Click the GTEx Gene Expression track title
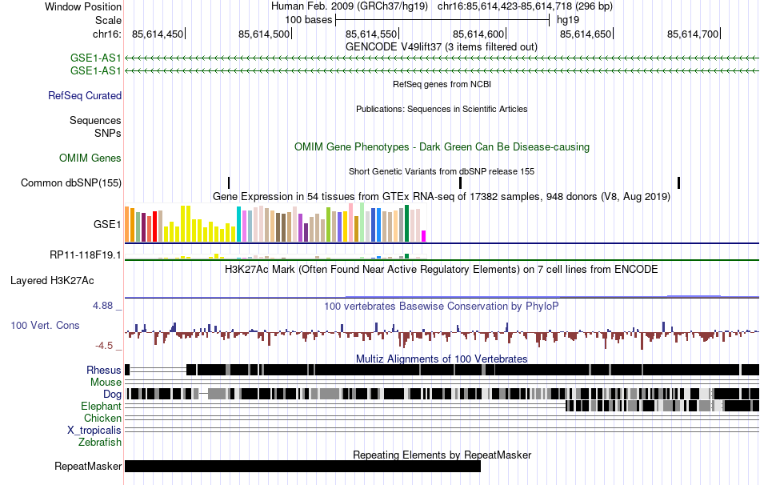The width and height of the screenshot is (760, 485). (x=441, y=196)
